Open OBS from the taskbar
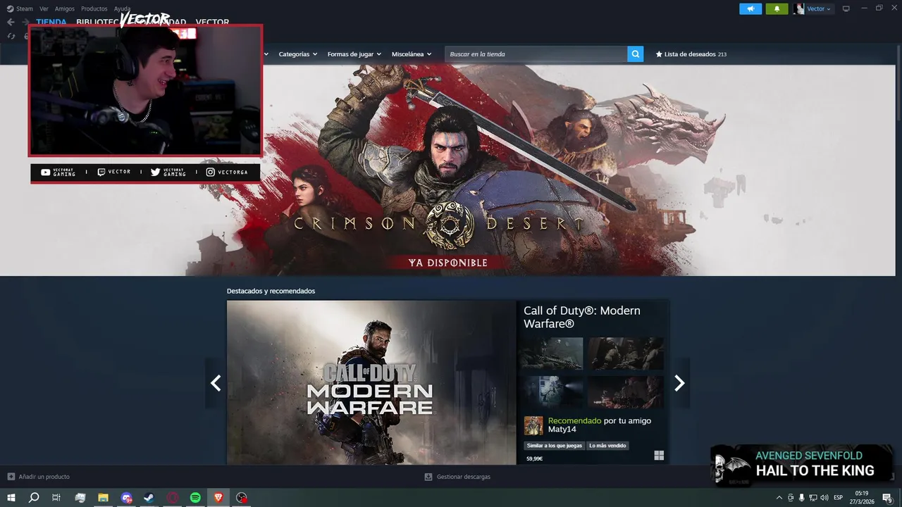This screenshot has width=902, height=507. (242, 498)
